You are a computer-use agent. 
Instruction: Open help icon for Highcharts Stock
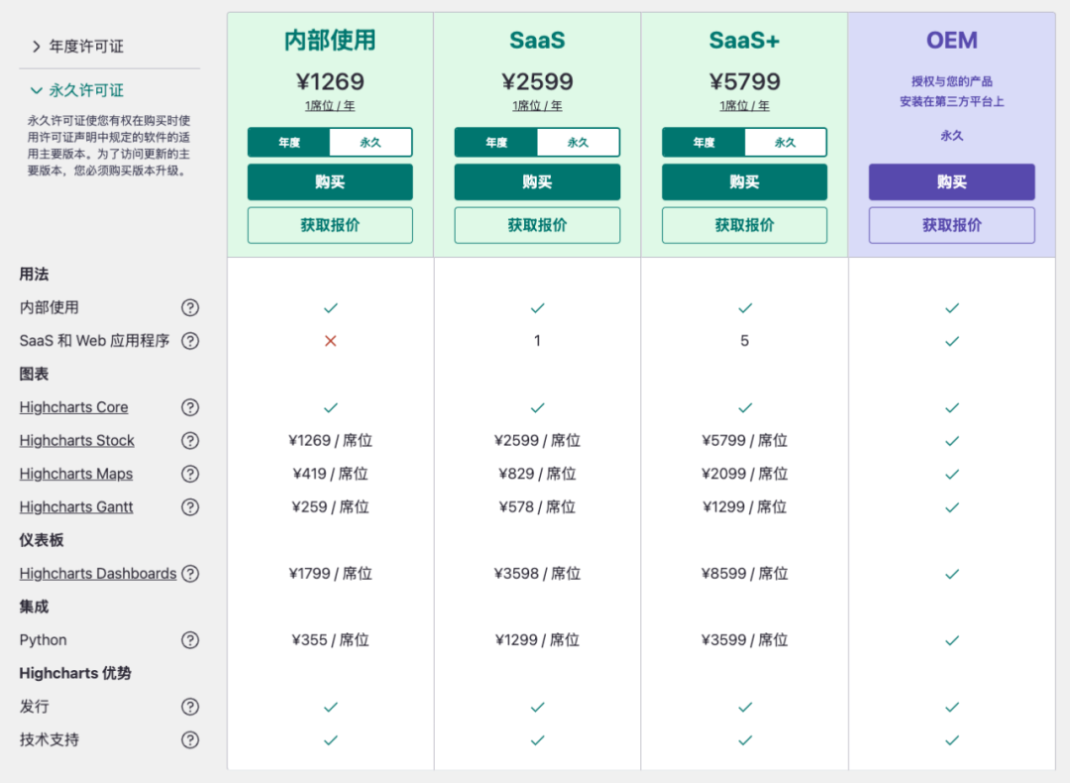190,440
